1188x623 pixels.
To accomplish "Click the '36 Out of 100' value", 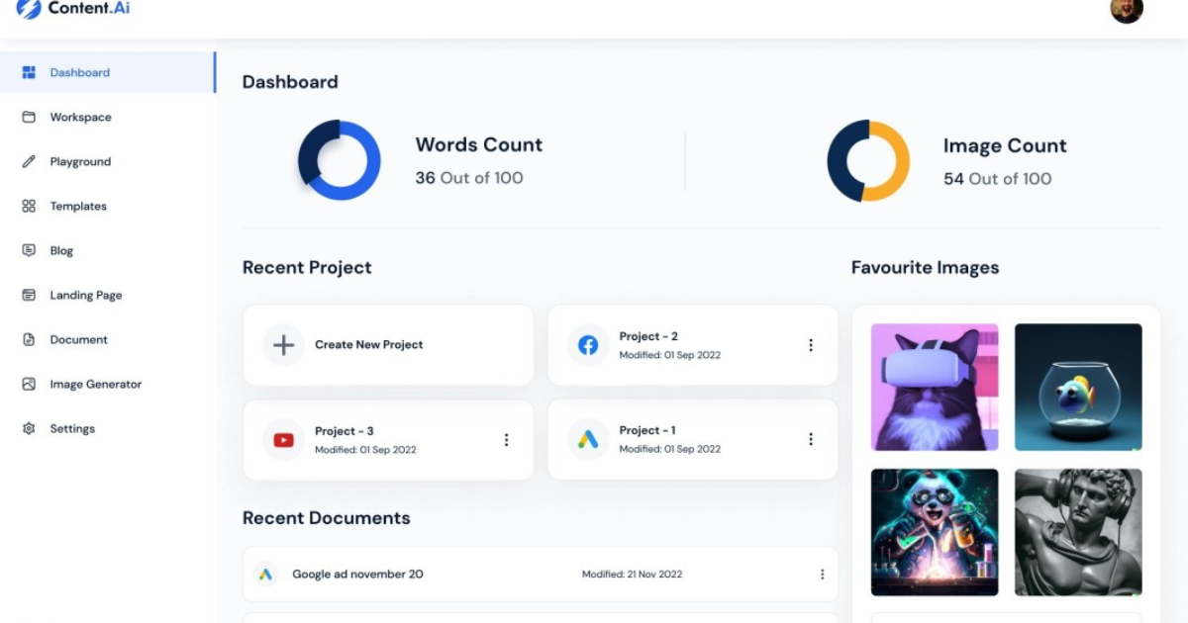I will tap(469, 178).
